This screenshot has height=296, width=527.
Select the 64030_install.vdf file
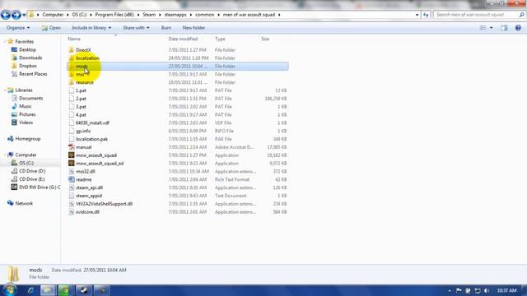coord(92,123)
